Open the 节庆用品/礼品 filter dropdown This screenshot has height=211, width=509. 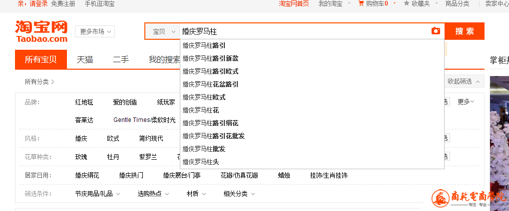98,194
